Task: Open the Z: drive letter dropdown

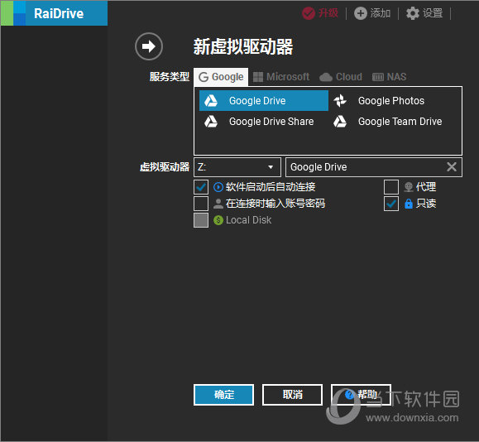Action: pos(237,167)
